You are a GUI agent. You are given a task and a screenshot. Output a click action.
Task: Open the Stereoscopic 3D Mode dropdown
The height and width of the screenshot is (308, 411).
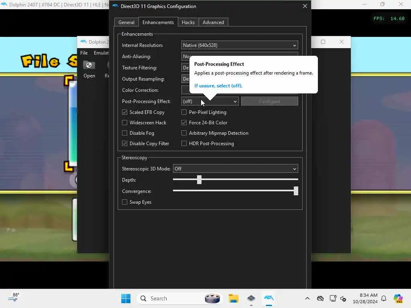(235, 169)
